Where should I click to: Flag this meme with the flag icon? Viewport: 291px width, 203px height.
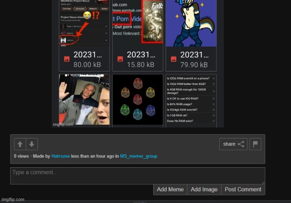tap(256, 144)
